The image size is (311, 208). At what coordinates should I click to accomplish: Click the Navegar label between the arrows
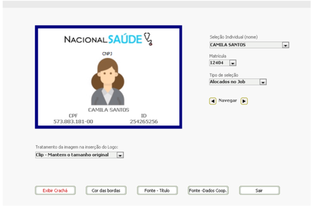tap(228, 101)
